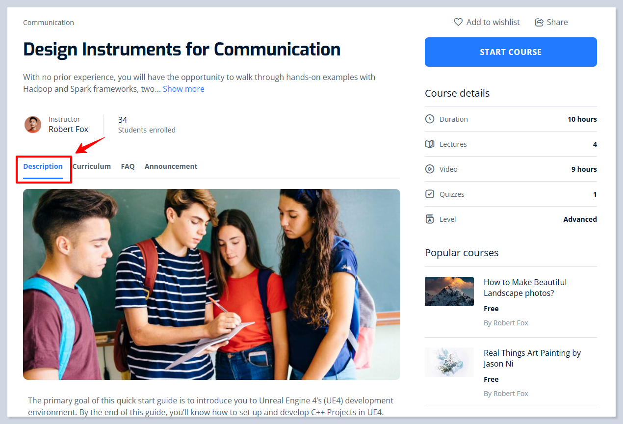Click the Quizzes checkmark icon
This screenshot has width=623, height=424.
pos(430,194)
